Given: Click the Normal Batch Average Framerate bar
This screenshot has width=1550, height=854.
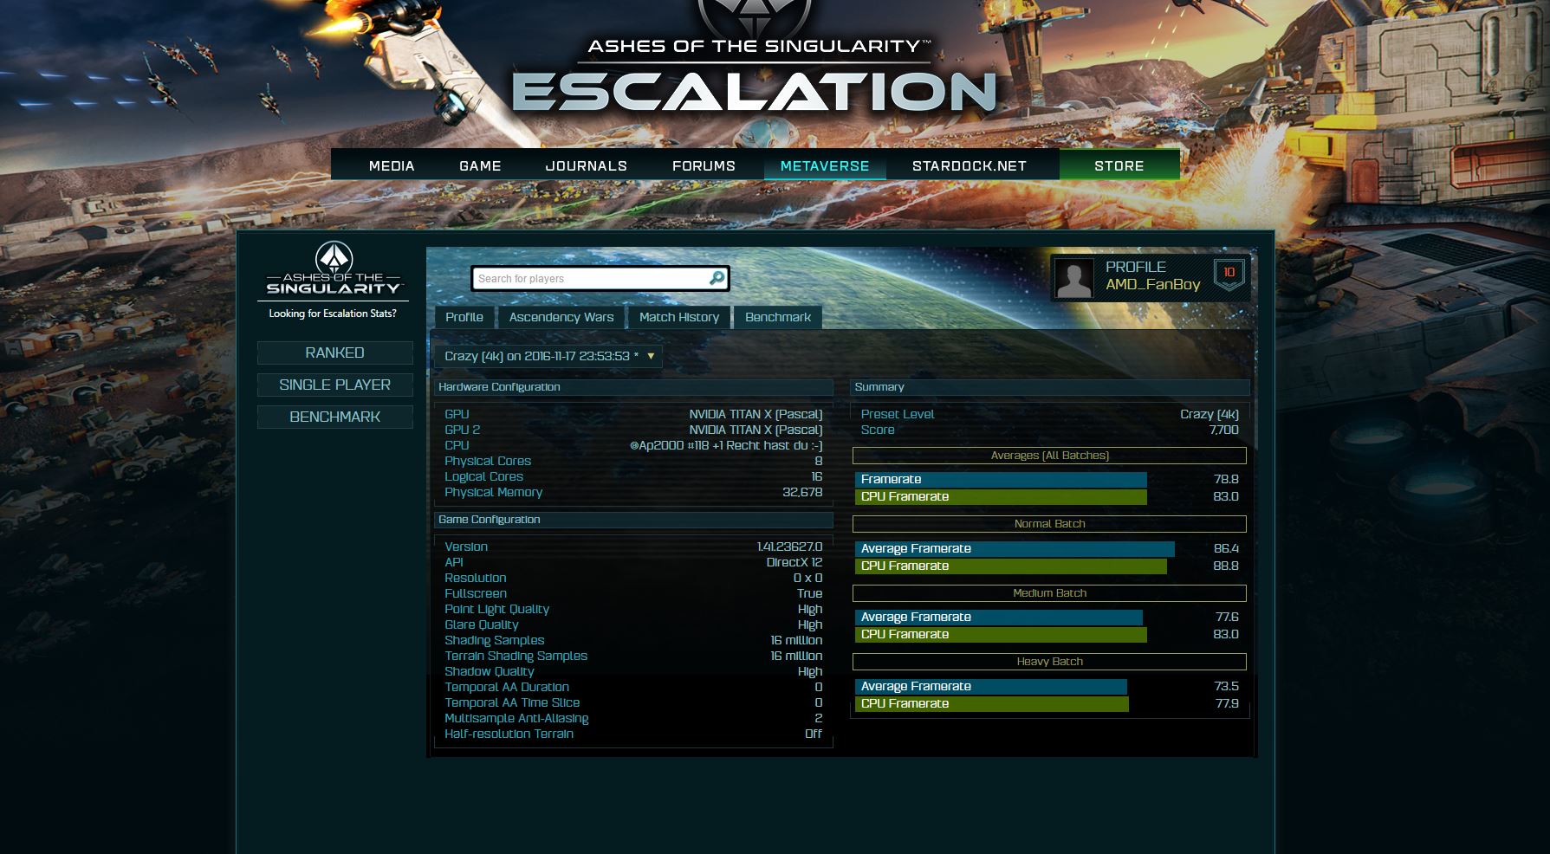Looking at the screenshot, I should [x=1015, y=548].
